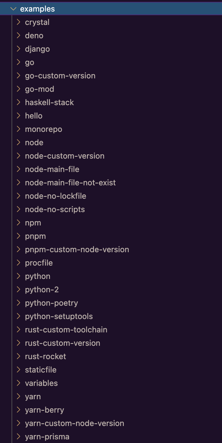Select the go-mod folder
The image size is (222, 443).
40,89
